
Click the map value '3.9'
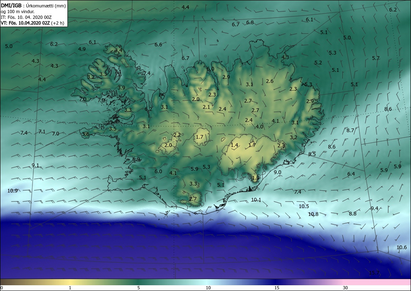(x=121, y=88)
